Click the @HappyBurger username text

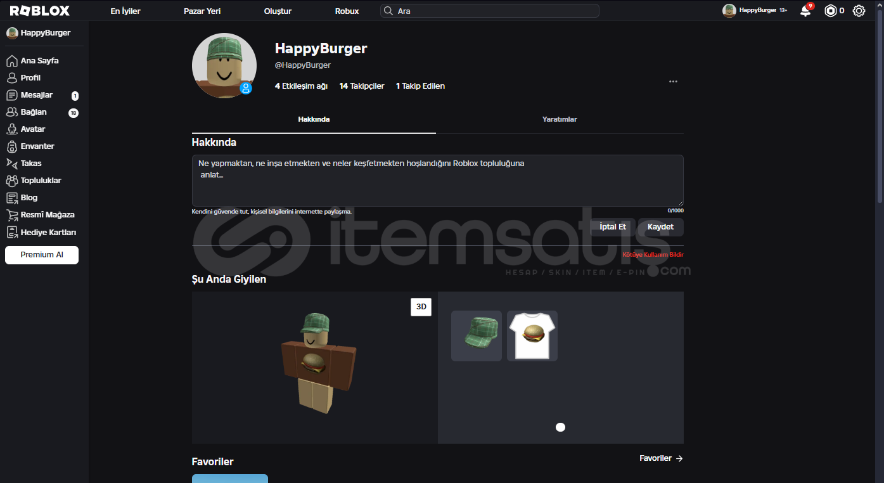(303, 65)
